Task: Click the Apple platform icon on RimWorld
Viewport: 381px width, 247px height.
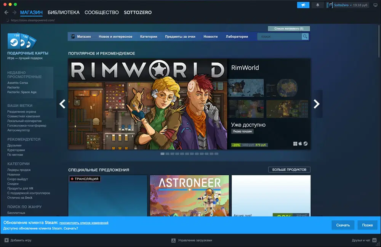Action: pos(300,144)
